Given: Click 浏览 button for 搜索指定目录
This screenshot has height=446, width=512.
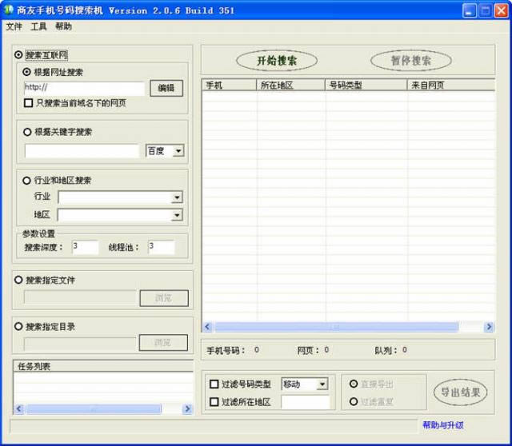Looking at the screenshot, I should [x=163, y=343].
